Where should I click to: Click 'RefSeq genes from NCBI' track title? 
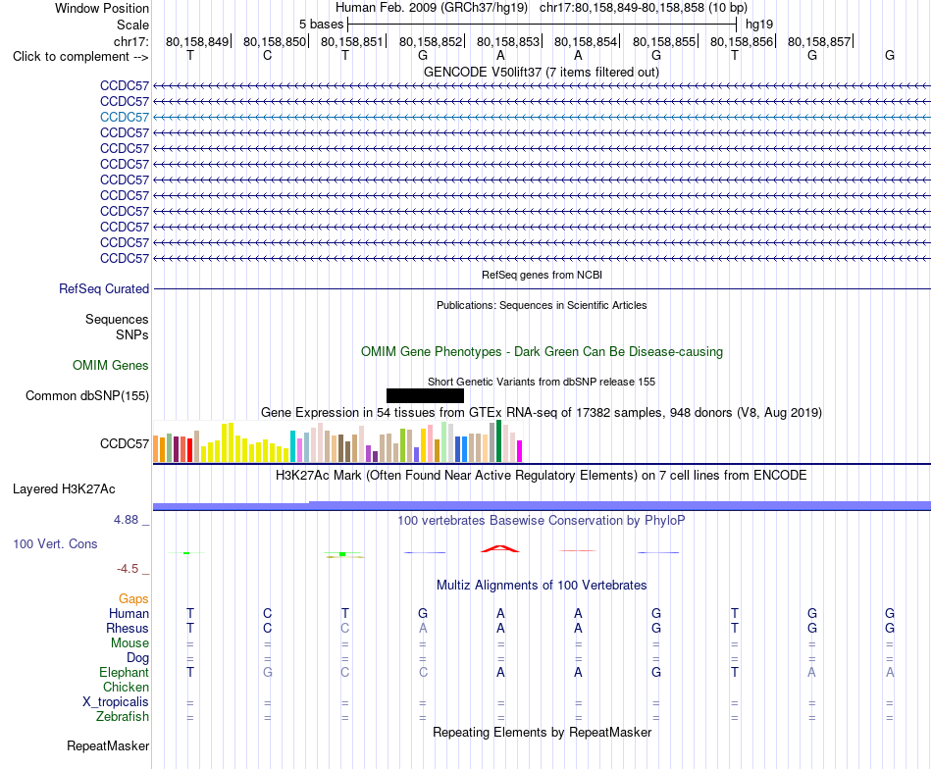coord(542,275)
